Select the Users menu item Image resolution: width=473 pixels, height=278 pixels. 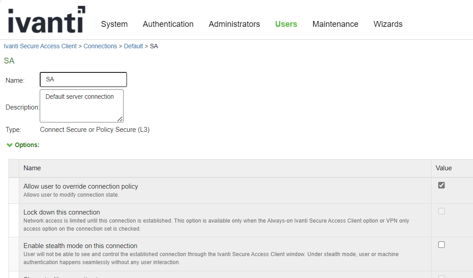click(x=286, y=24)
